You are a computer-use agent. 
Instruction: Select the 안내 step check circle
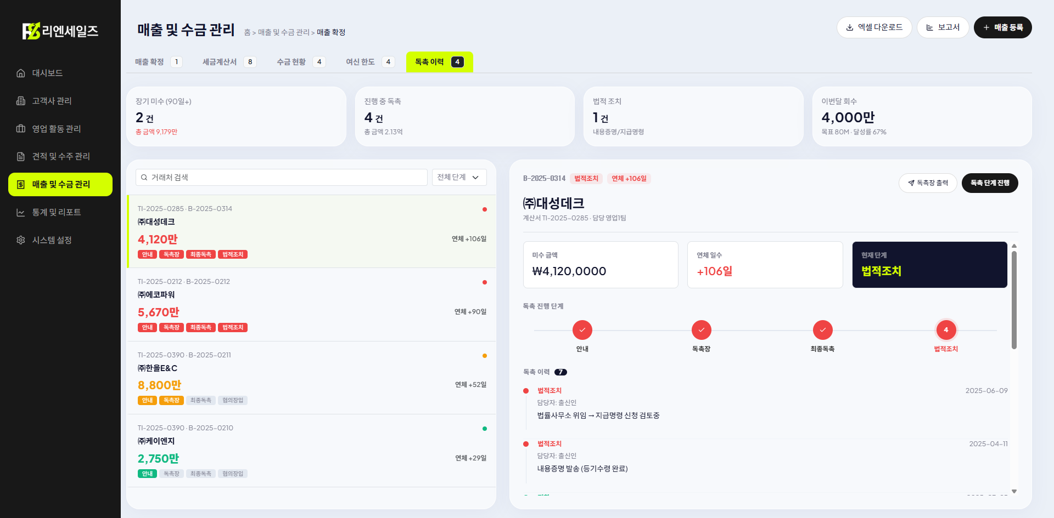click(582, 330)
